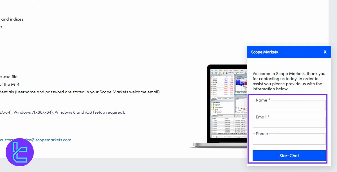Open the File menu in MT4 screenshot

[212, 70]
